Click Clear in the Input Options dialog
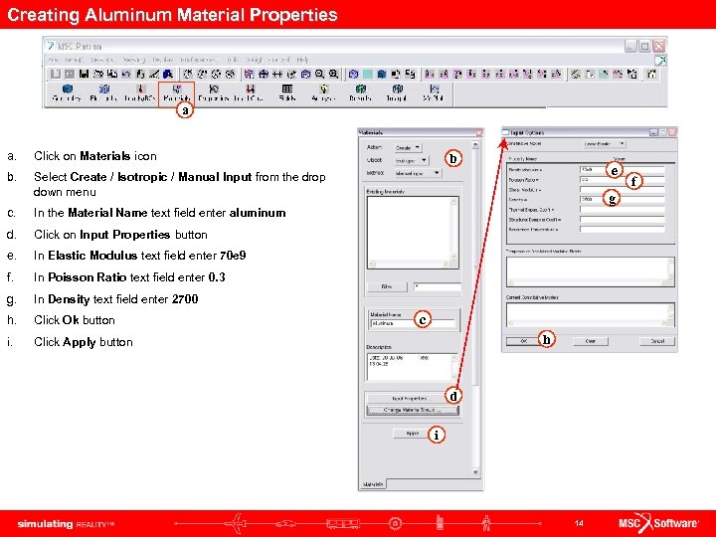 [591, 341]
